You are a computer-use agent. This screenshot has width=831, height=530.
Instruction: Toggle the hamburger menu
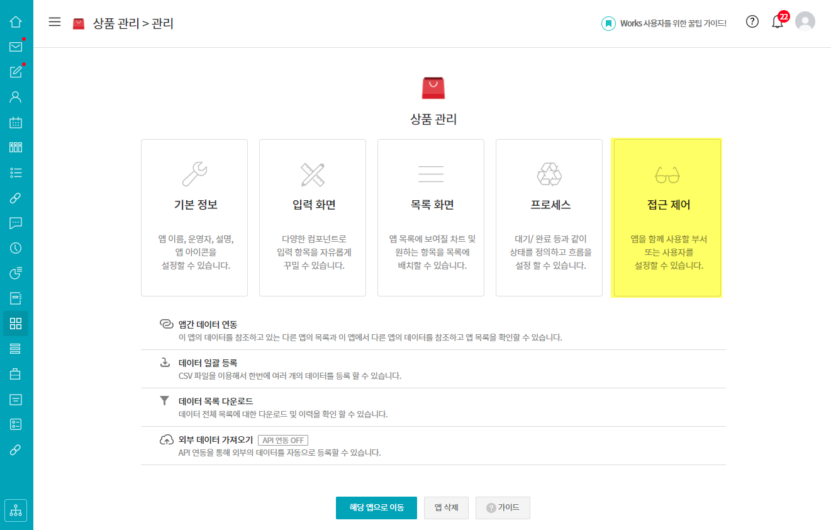pyautogui.click(x=55, y=22)
